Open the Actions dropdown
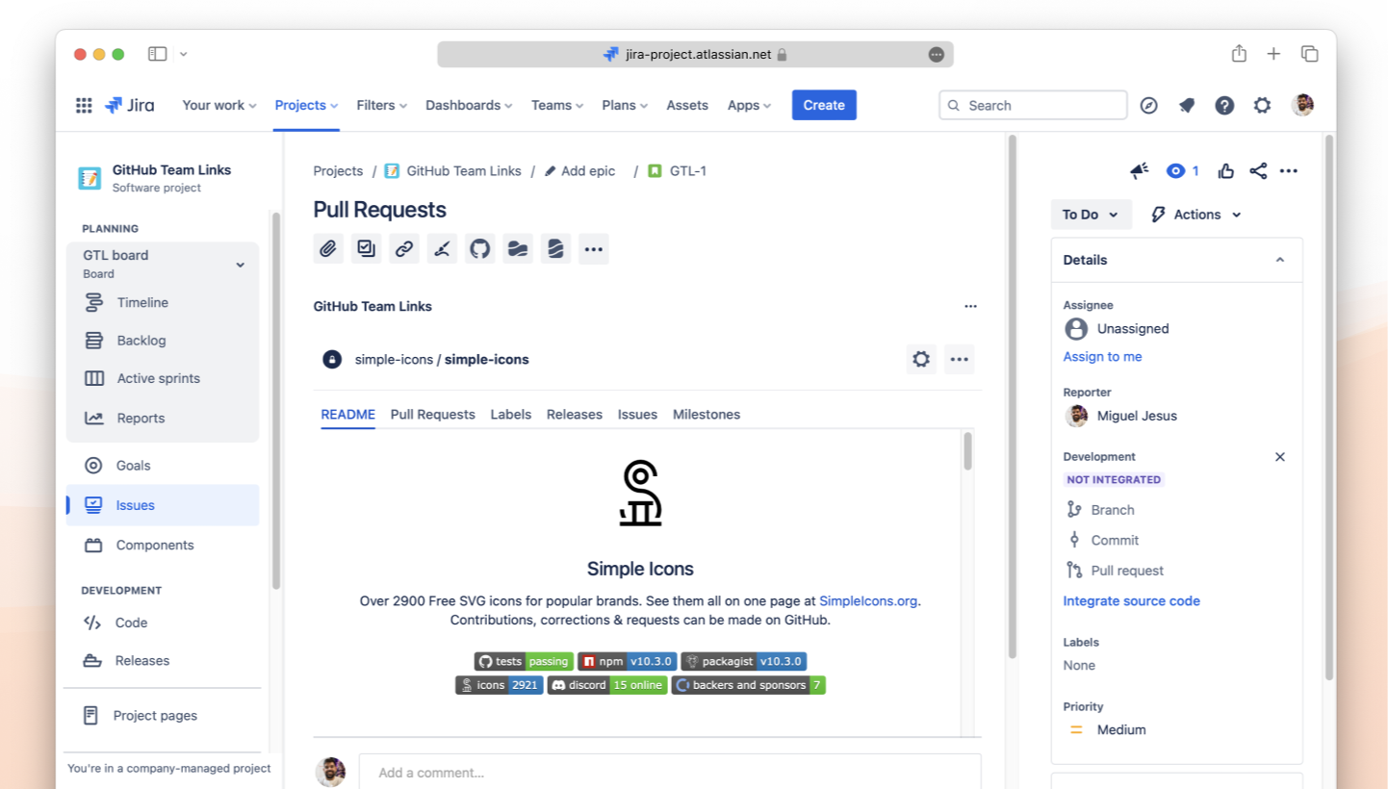Image resolution: width=1388 pixels, height=789 pixels. pos(1196,215)
